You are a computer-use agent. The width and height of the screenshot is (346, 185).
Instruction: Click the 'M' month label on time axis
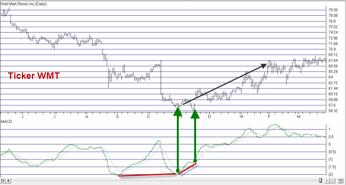[299, 116]
